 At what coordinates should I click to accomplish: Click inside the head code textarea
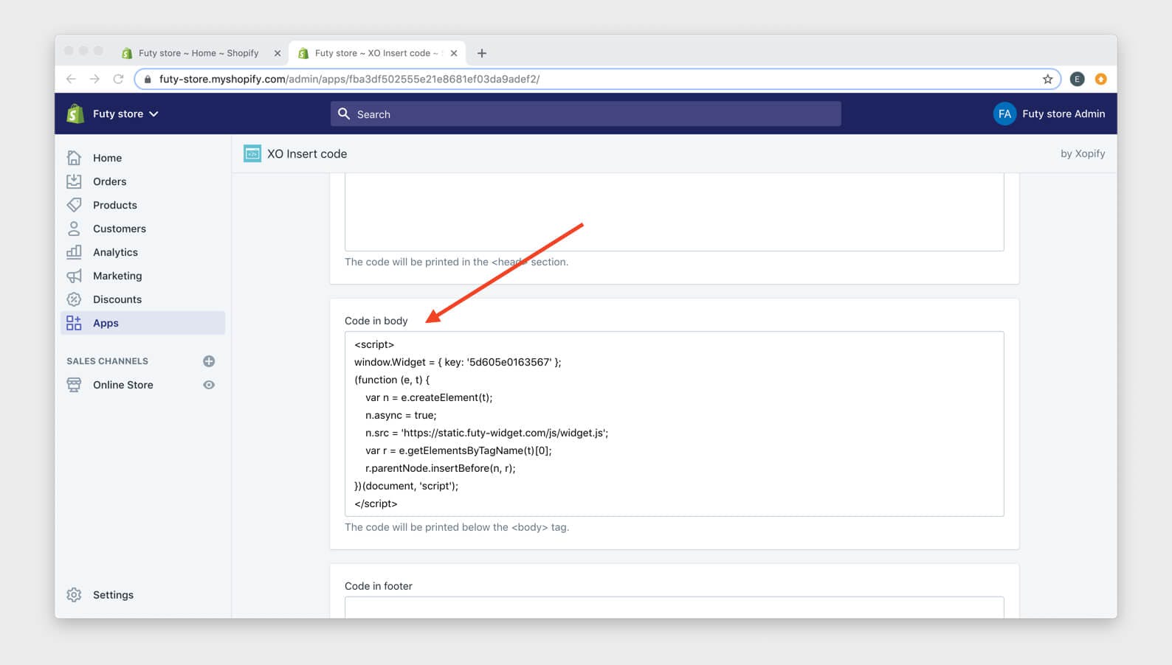pyautogui.click(x=674, y=212)
